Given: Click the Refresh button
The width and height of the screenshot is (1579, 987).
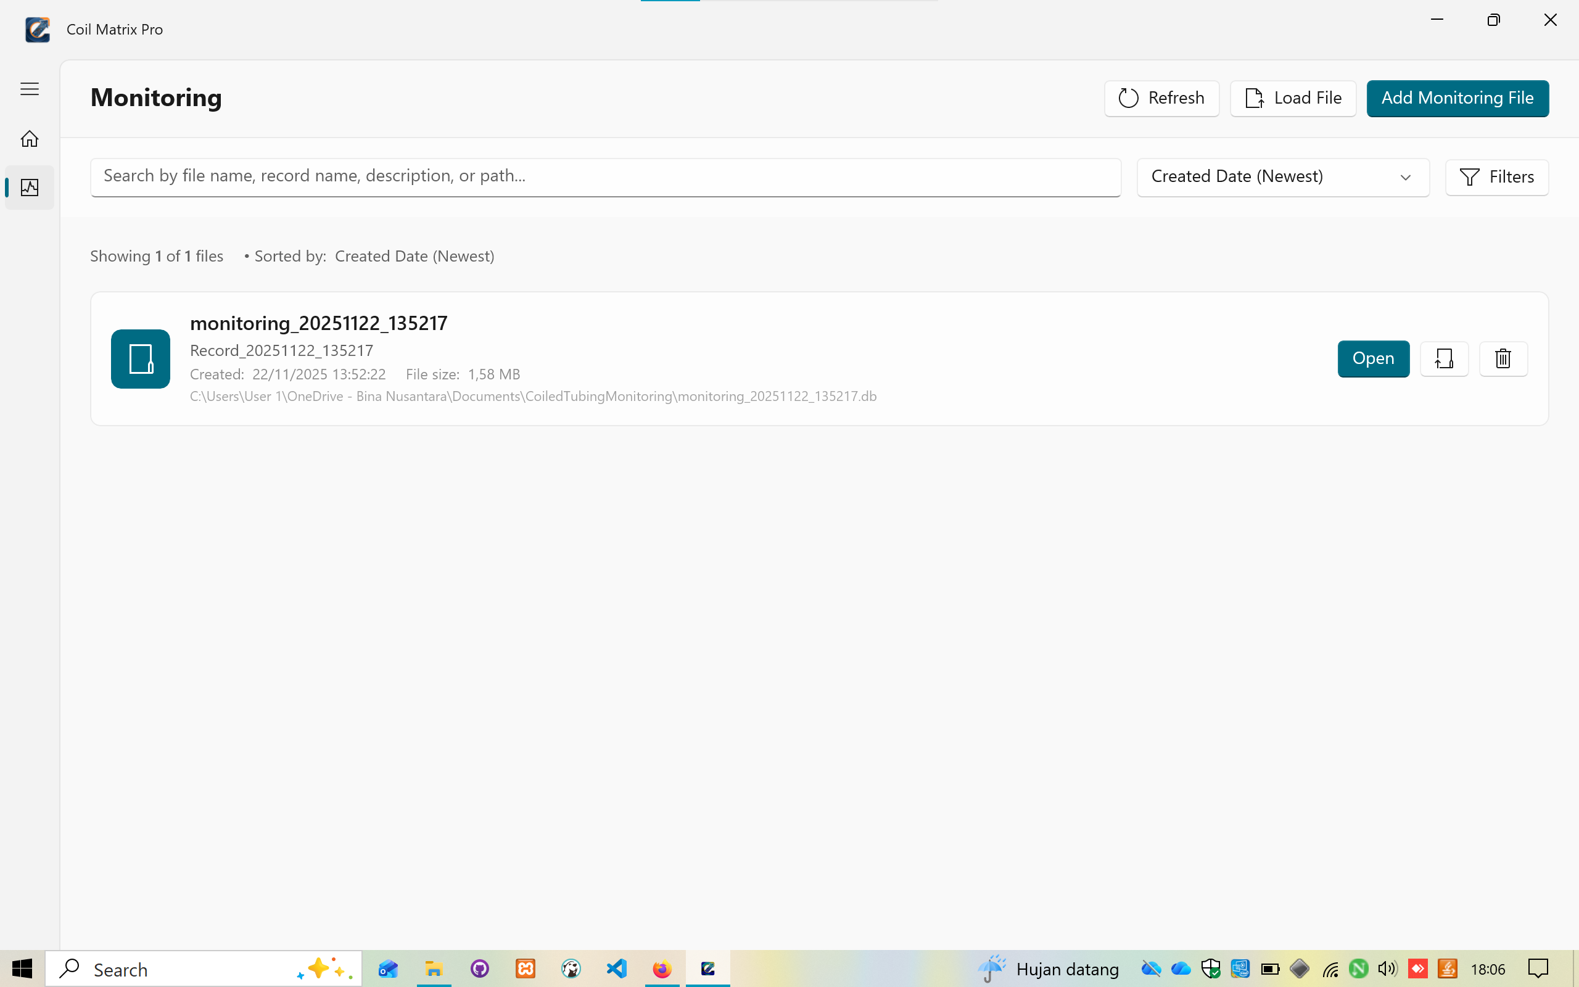Looking at the screenshot, I should (x=1161, y=98).
